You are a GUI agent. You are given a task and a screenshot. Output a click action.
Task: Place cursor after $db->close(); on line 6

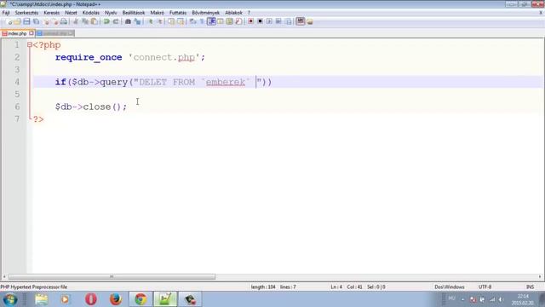pyautogui.click(x=128, y=107)
